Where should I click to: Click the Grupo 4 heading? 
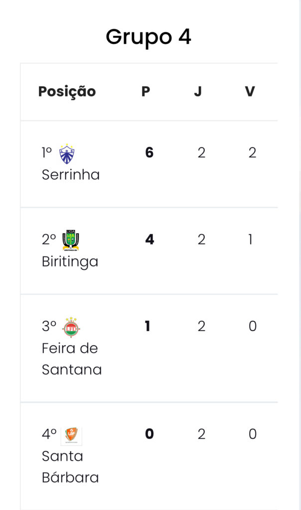[x=149, y=37]
